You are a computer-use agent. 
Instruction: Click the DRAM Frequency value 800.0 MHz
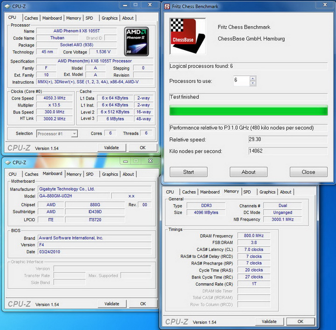coord(254,236)
